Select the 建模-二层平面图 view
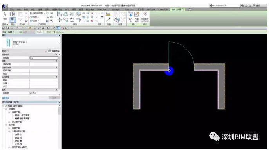 [22, 115]
